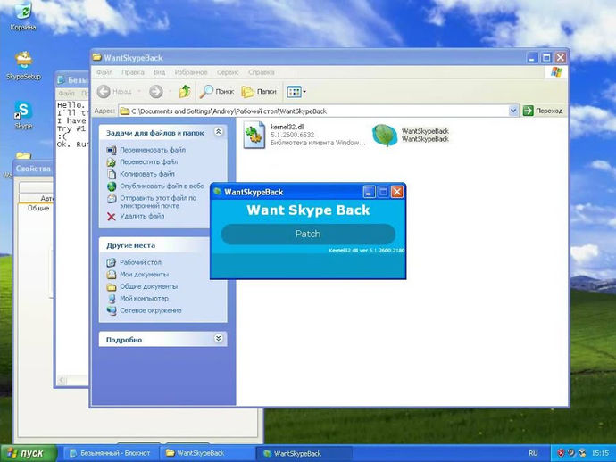Click the 15:15 clock in tray

[x=600, y=453]
